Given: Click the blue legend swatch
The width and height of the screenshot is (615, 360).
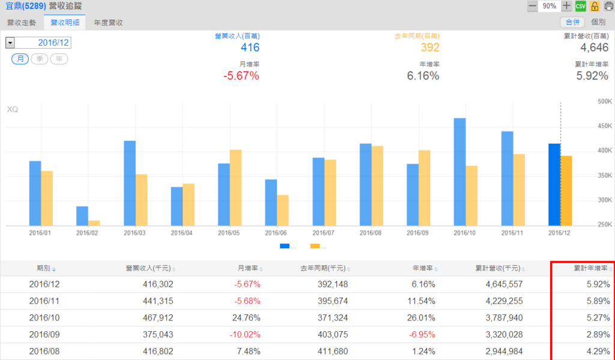Looking at the screenshot, I should point(285,246).
